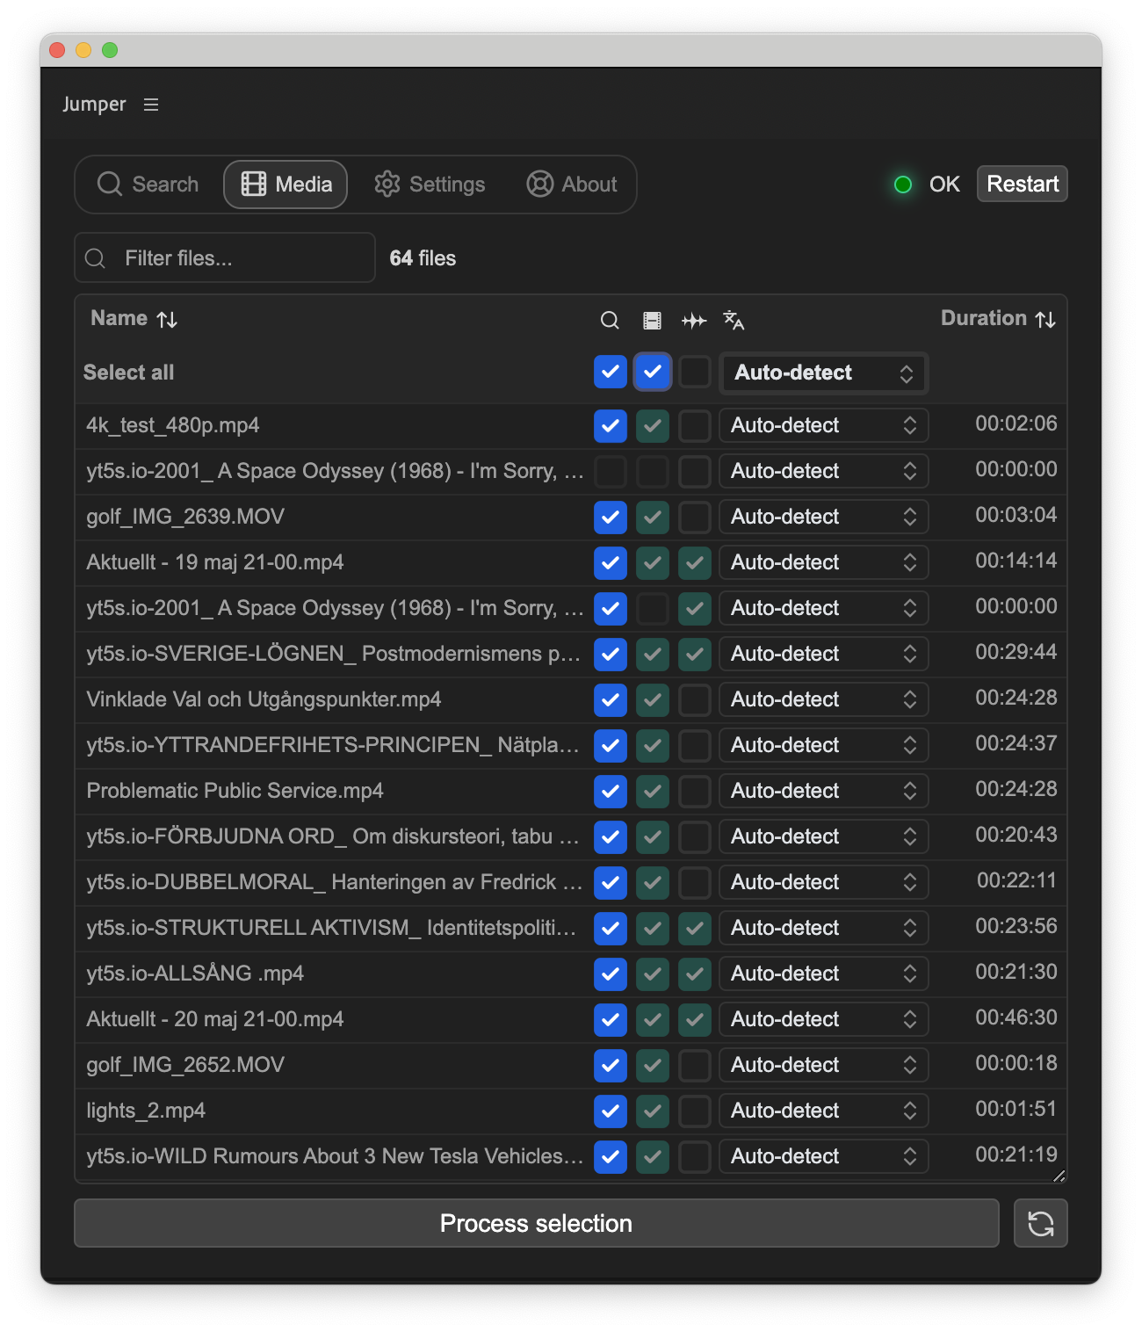
Task: Click the film strip column header icon
Action: [x=652, y=321]
